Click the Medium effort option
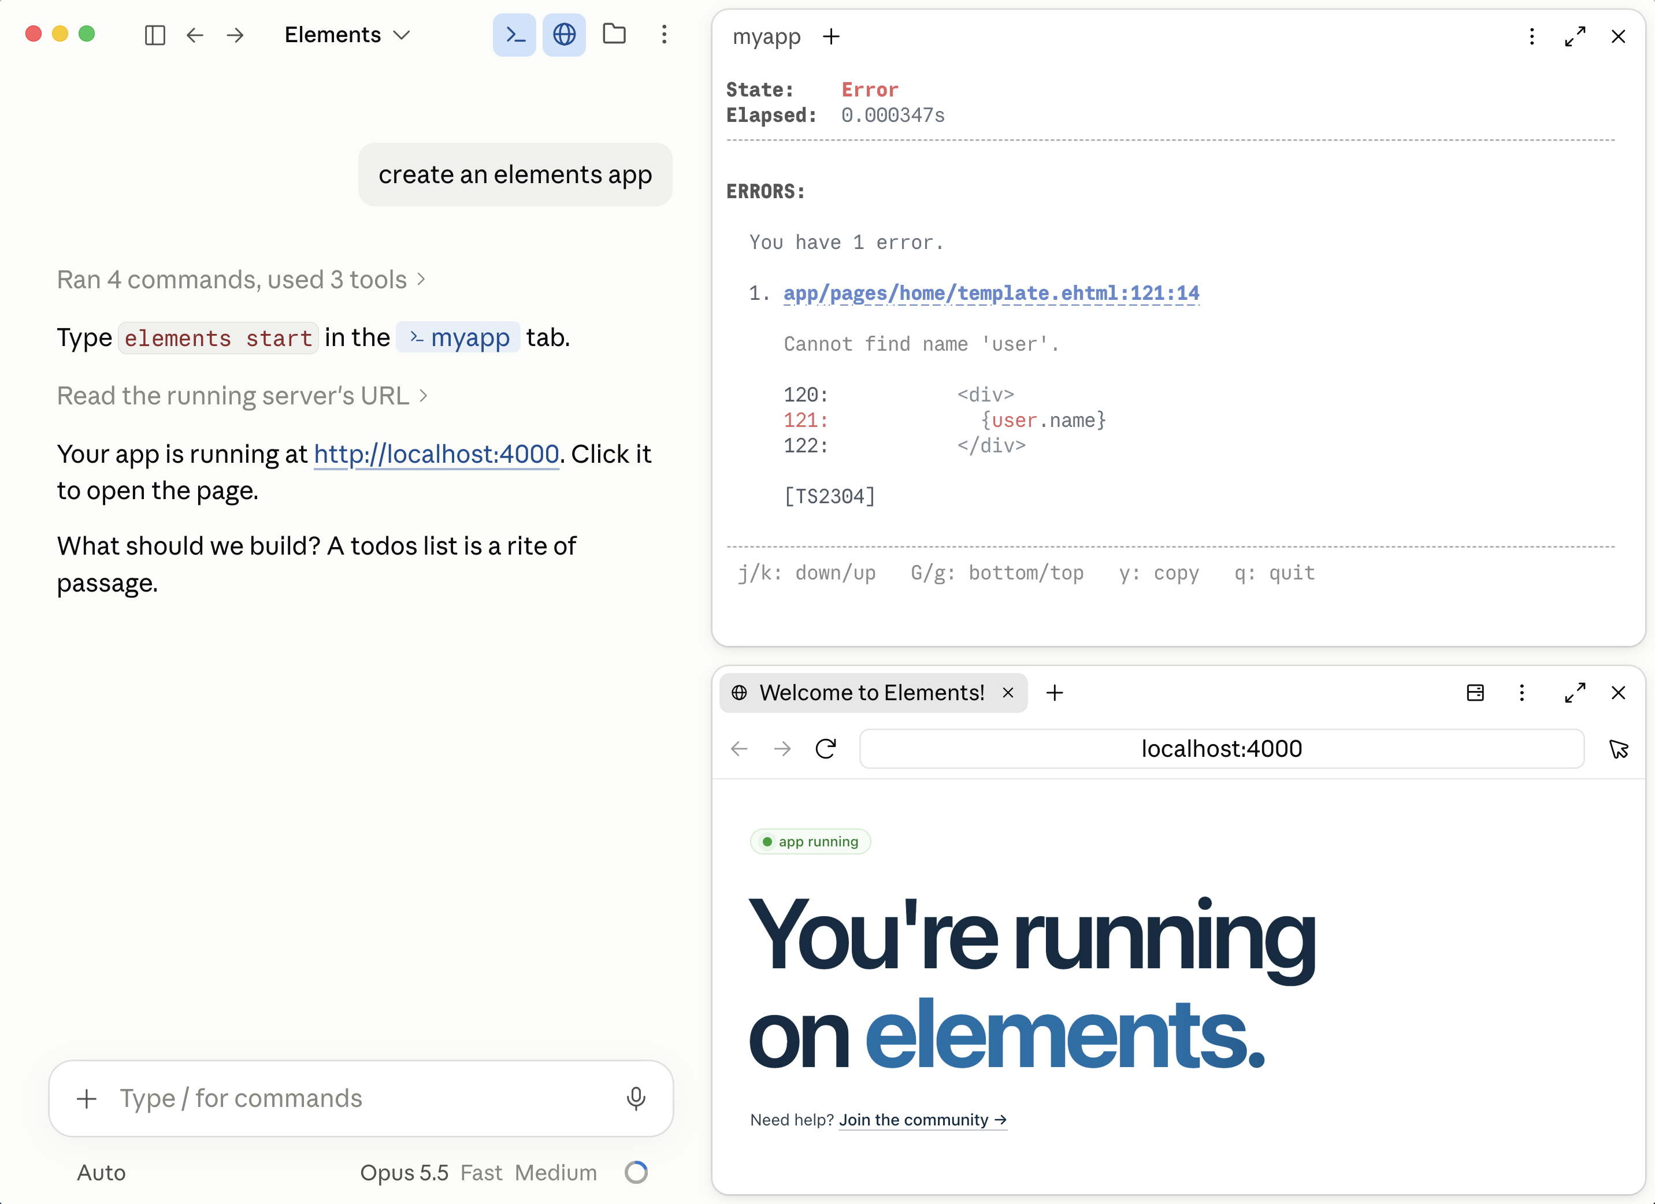Image resolution: width=1655 pixels, height=1204 pixels. pyautogui.click(x=556, y=1173)
